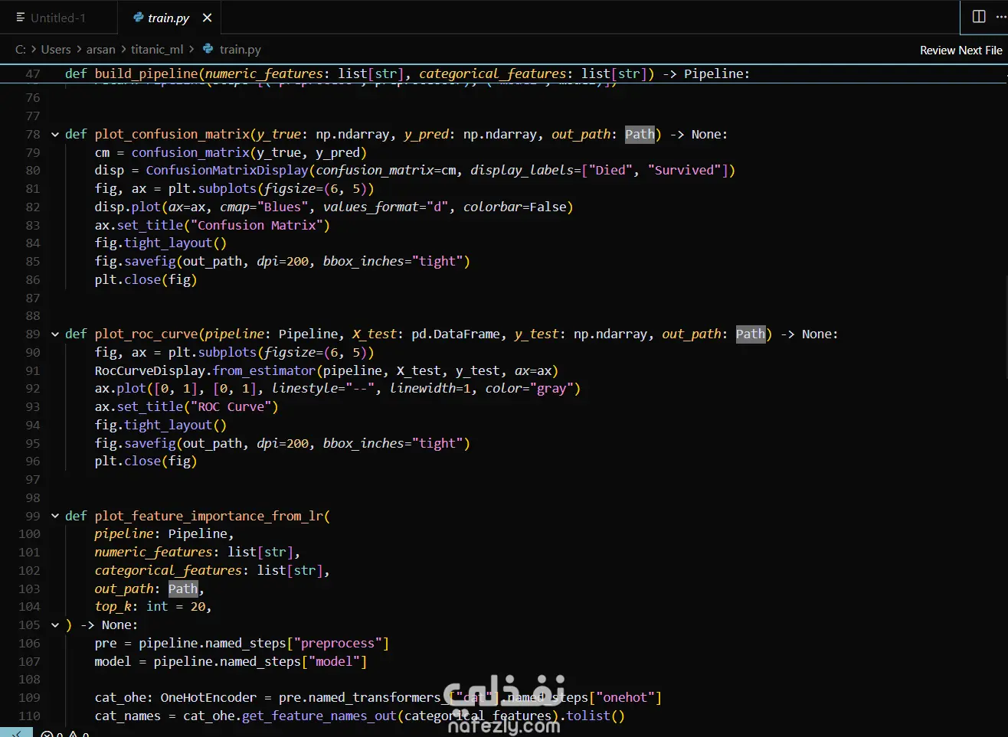Click line number 92 in the gutter
Screen dimensions: 1008x737
(x=33, y=389)
